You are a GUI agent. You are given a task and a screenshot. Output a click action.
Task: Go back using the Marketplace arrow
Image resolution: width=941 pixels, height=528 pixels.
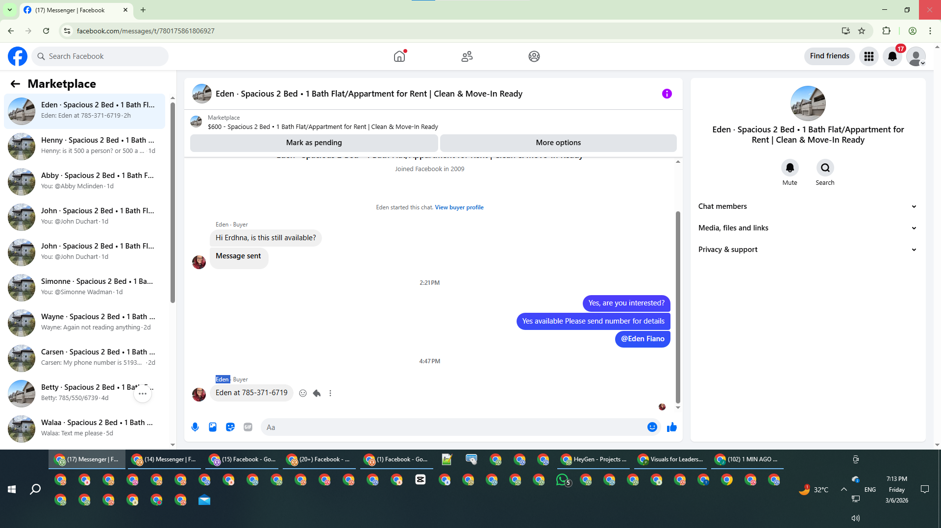[x=15, y=84]
